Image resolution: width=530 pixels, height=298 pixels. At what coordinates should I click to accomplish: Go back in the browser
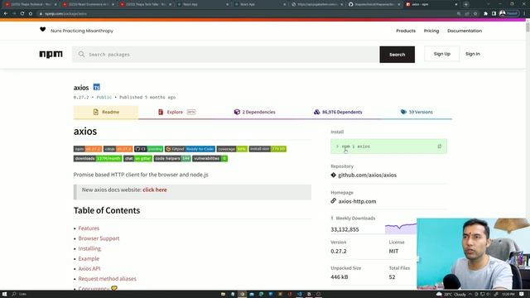tap(6, 13)
